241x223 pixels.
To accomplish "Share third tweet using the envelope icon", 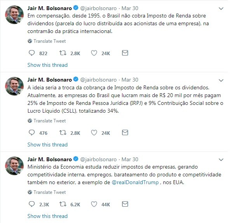I will coord(125,204).
